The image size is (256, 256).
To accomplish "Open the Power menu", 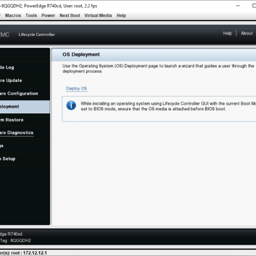I will [x=48, y=15].
